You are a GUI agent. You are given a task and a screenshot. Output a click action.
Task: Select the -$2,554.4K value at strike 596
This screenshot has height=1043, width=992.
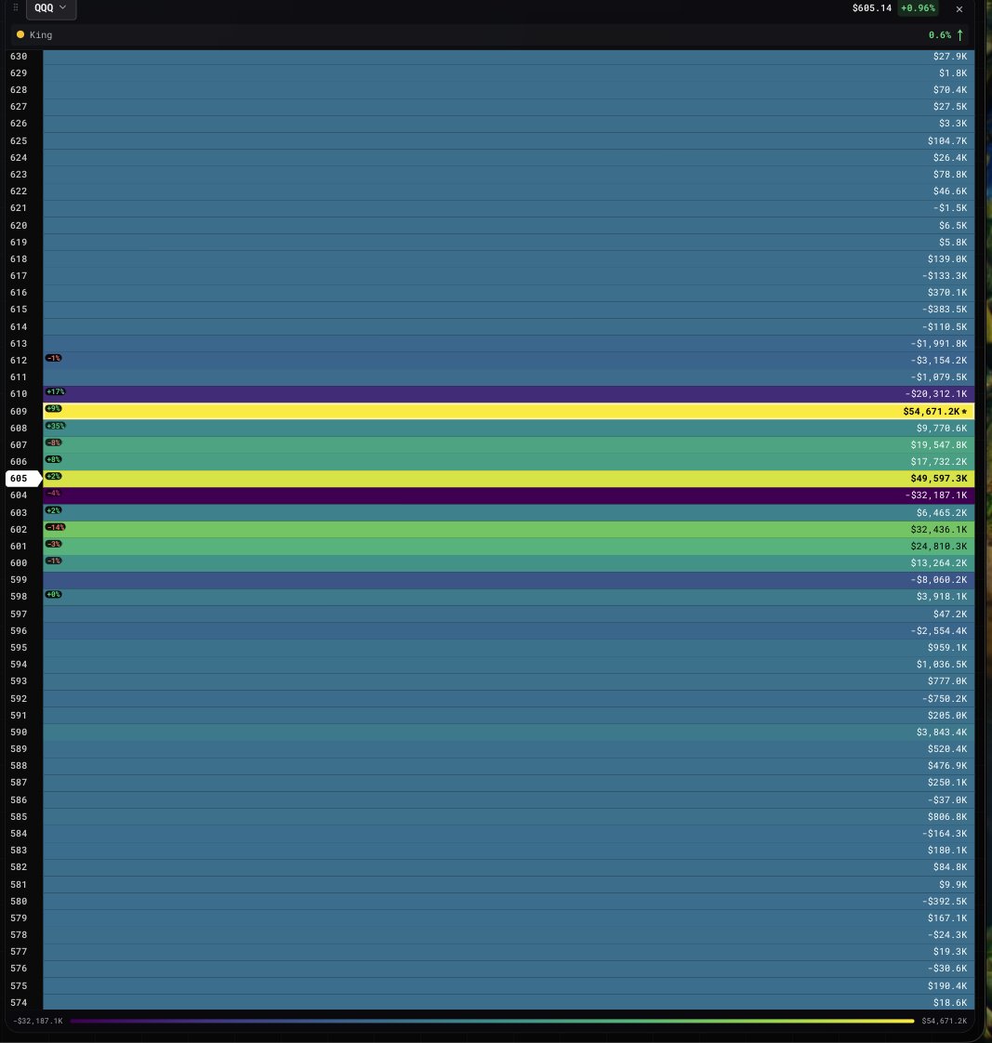point(939,630)
